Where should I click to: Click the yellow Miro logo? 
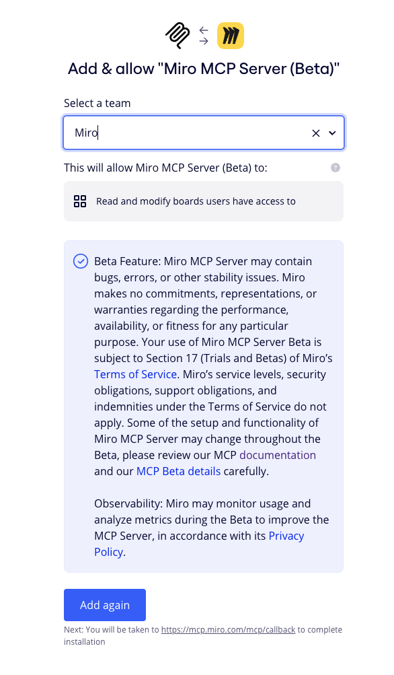[x=231, y=34]
